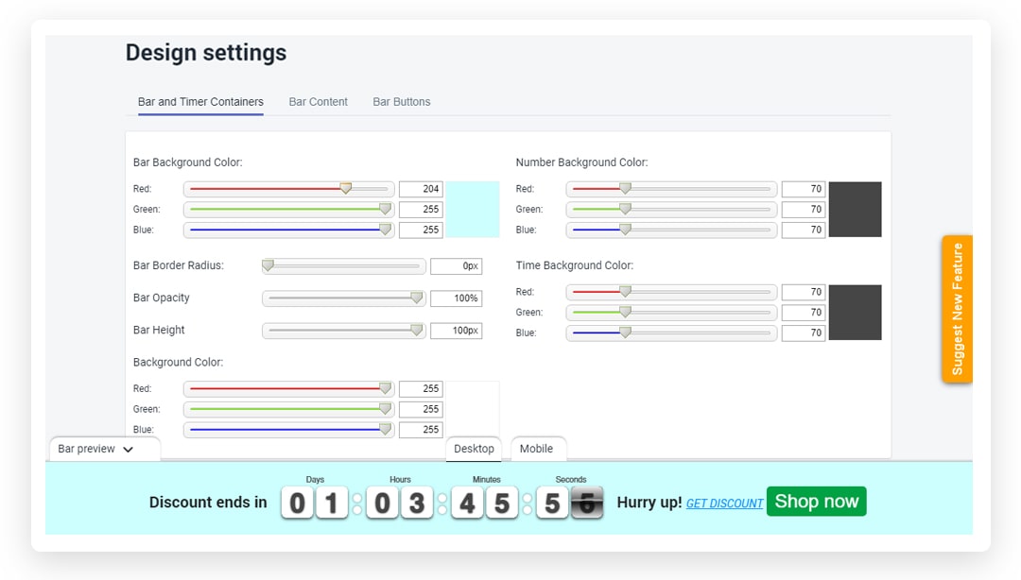Image resolution: width=1021 pixels, height=580 pixels.
Task: Click the Time Background Color Blue slider
Action: pos(671,333)
